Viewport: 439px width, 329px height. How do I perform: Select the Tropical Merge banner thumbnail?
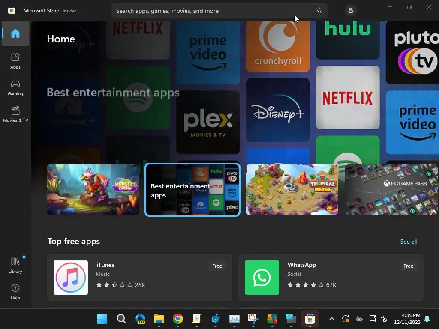point(292,190)
